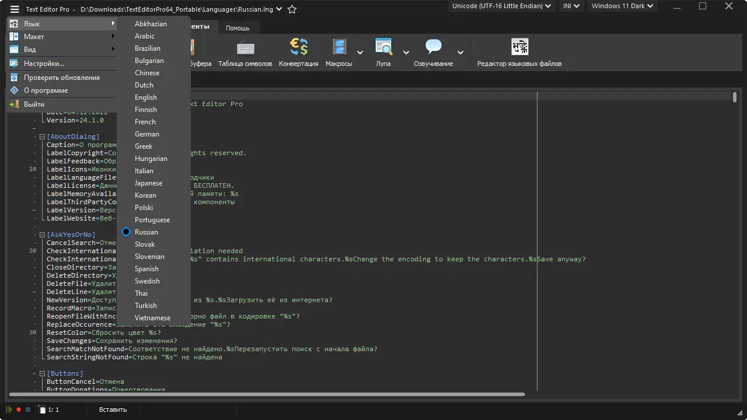Open the Редактор языковых файлов editor
The width and height of the screenshot is (747, 420).
519,53
